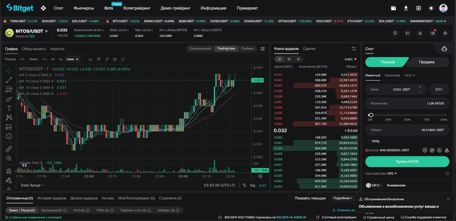The height and width of the screenshot is (221, 456).
Task: Select the zoom in tool
Action: pos(9,158)
